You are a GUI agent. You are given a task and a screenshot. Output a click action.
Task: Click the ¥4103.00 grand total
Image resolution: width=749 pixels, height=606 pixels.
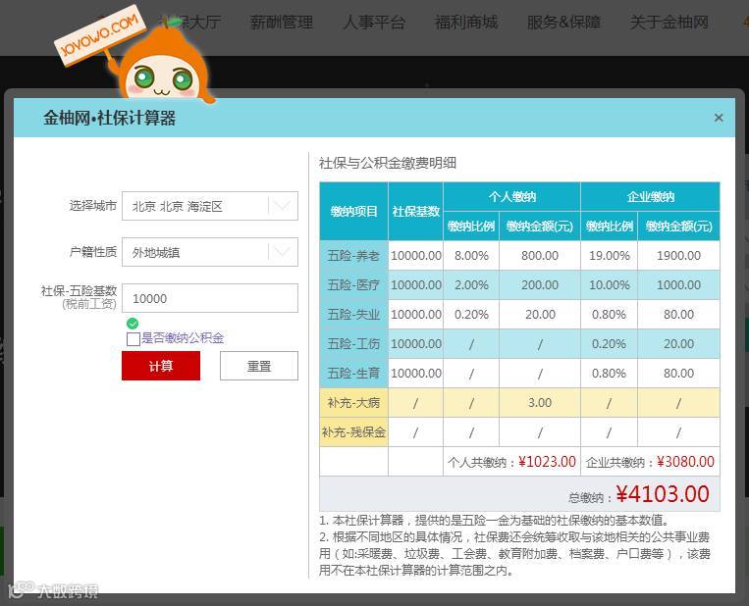[663, 494]
